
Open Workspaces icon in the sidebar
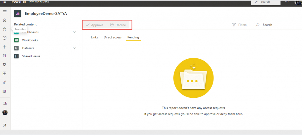(4, 104)
